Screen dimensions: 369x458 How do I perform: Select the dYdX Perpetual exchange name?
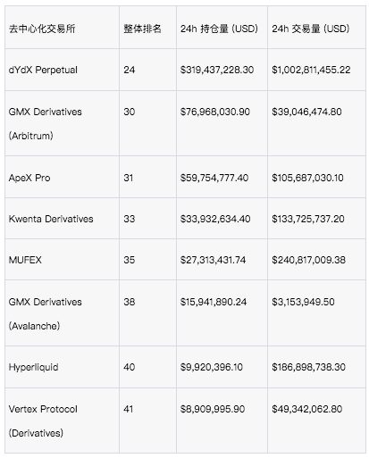click(x=43, y=70)
